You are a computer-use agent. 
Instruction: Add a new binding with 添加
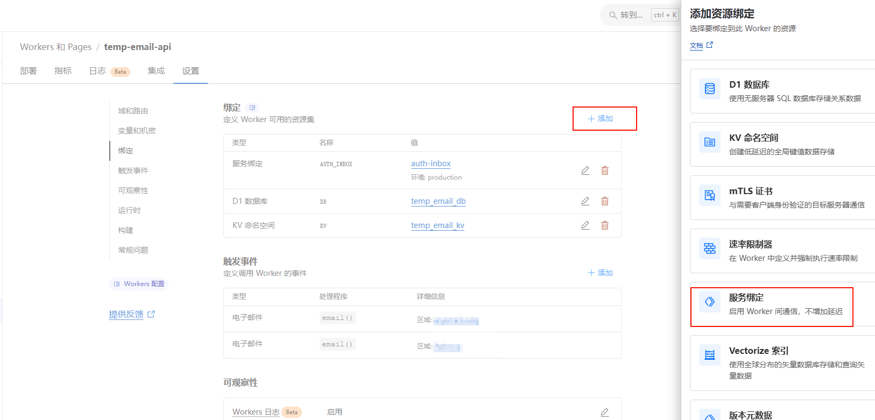(601, 118)
